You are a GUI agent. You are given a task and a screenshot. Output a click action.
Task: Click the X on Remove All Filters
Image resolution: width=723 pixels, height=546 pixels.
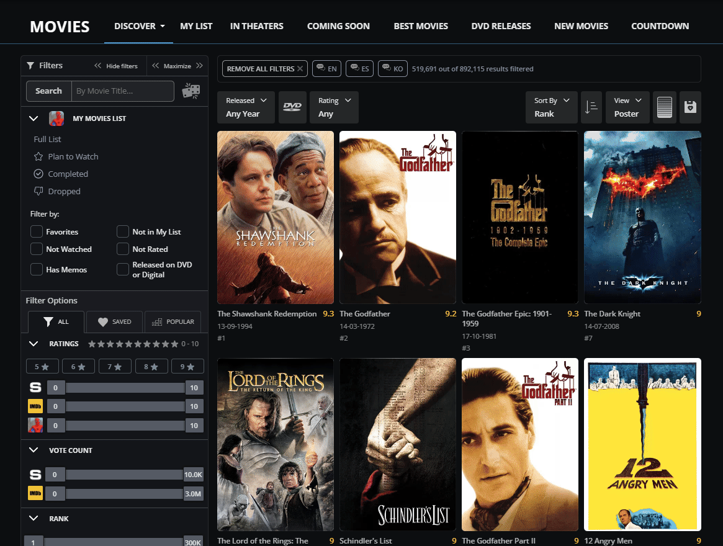(x=300, y=69)
